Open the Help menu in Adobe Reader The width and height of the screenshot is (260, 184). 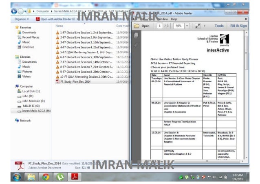pyautogui.click(x=174, y=19)
